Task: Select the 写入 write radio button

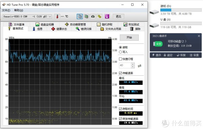Action: pyautogui.click(x=120, y=52)
